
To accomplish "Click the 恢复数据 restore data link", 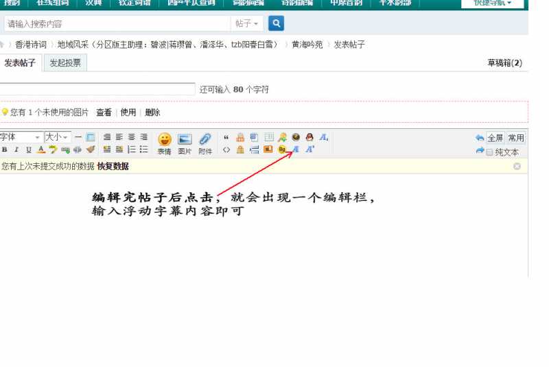I will [113, 166].
